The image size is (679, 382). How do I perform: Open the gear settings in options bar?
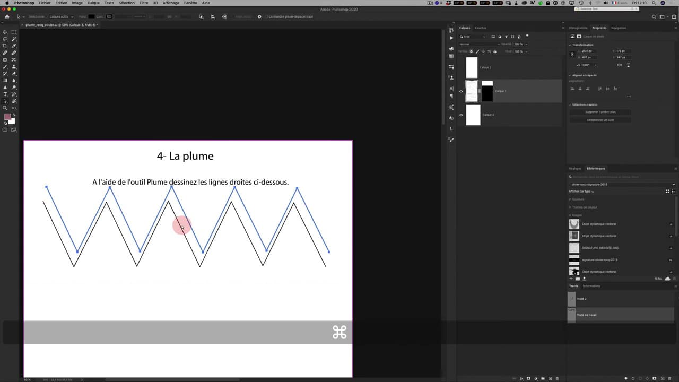259,16
